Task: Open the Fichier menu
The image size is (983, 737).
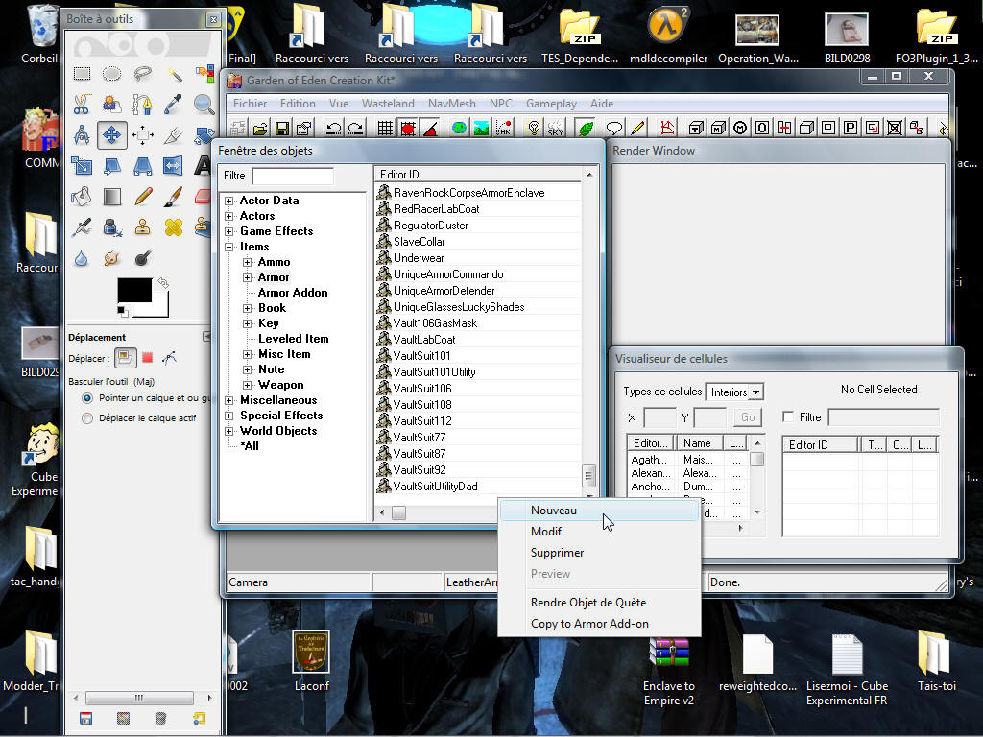Action: [x=251, y=104]
